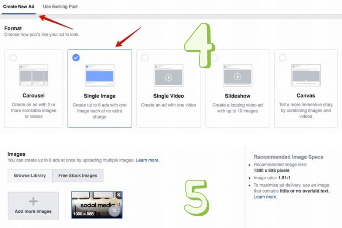
Task: Open the Use Existing Post tab
Action: (x=60, y=7)
